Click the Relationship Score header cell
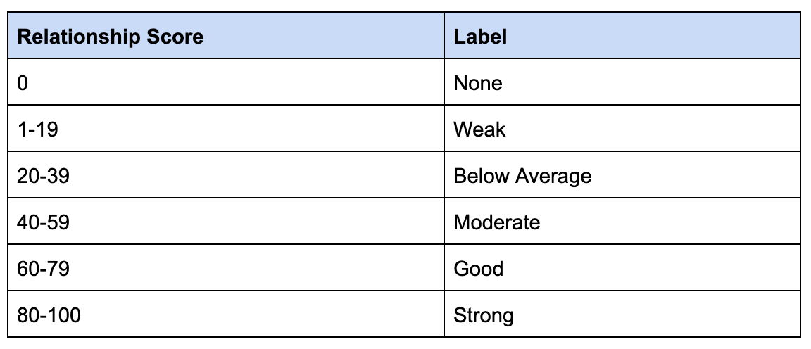Screen dimensions: 811x349 [x=226, y=35]
